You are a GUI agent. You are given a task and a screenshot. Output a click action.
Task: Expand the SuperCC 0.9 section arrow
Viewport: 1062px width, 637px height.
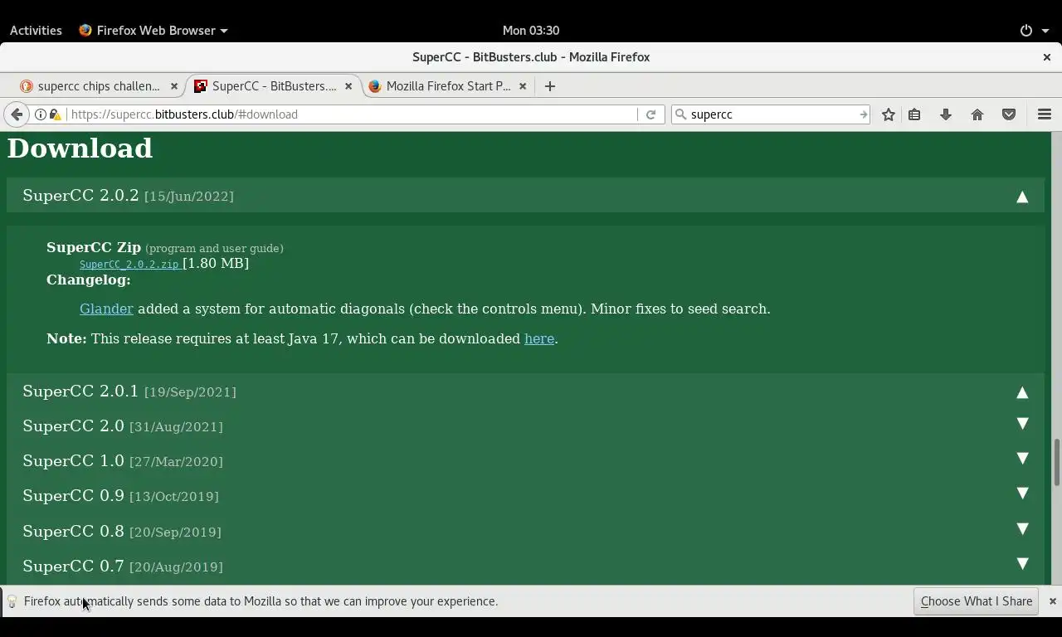pyautogui.click(x=1022, y=494)
